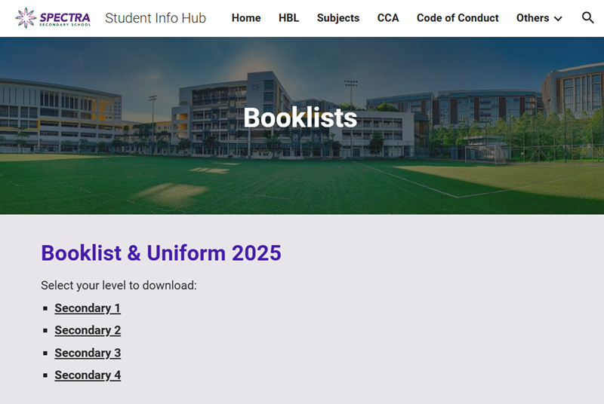The image size is (604, 404).
Task: Click the Student Info Hub title
Action: [x=156, y=18]
